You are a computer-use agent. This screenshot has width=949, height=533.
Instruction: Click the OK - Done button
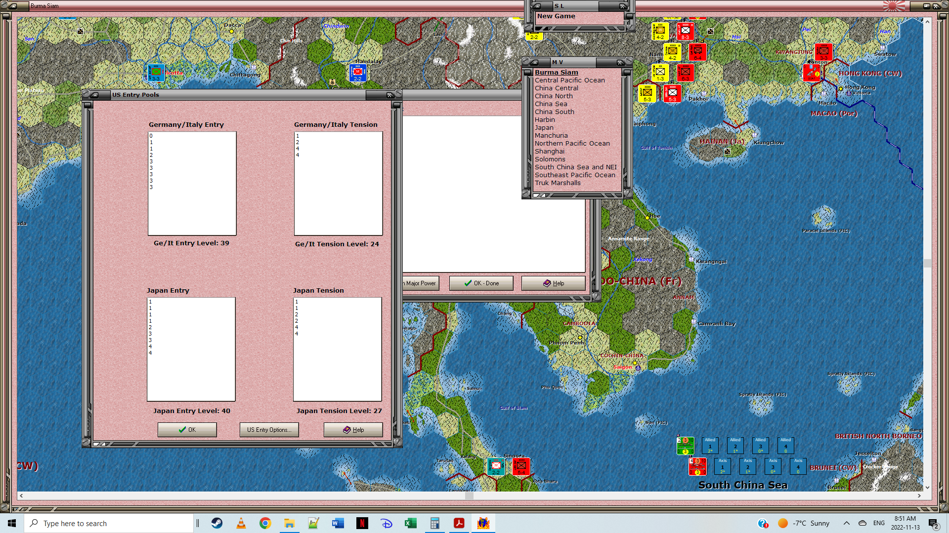[x=481, y=283]
